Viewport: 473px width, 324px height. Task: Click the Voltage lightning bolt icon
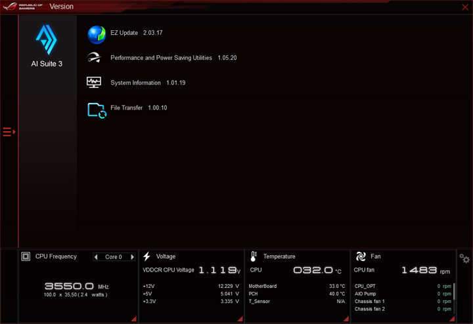(x=147, y=256)
